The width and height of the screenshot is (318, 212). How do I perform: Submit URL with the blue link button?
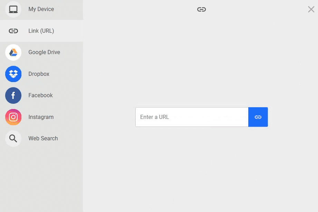[258, 117]
